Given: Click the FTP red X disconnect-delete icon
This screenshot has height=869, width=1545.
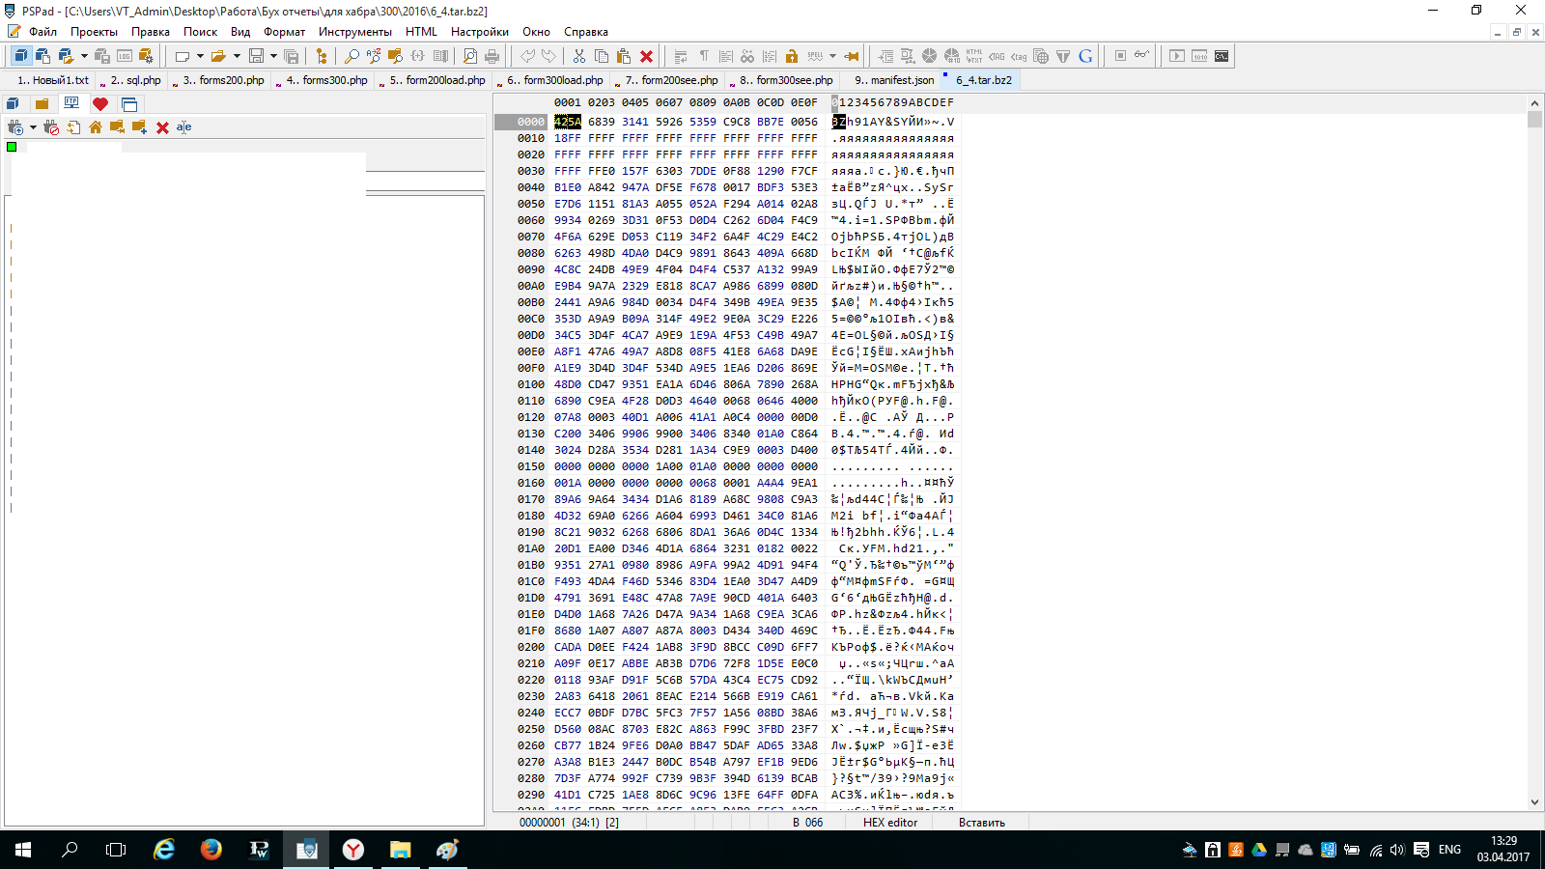Looking at the screenshot, I should pyautogui.click(x=162, y=127).
